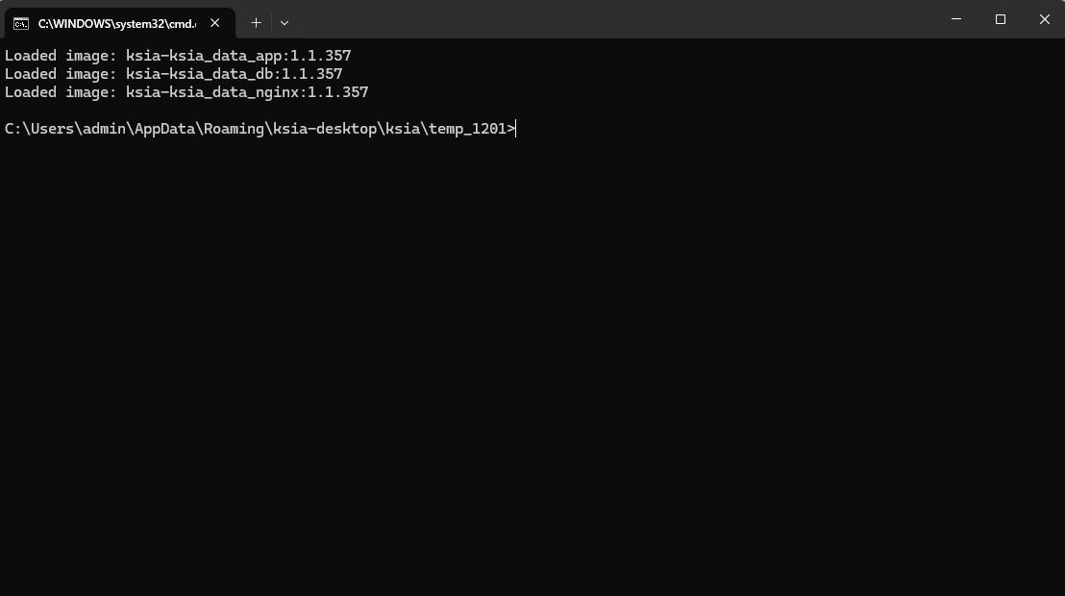Image resolution: width=1065 pixels, height=596 pixels.
Task: Click "Roaming" in the prompt path
Action: [234, 129]
